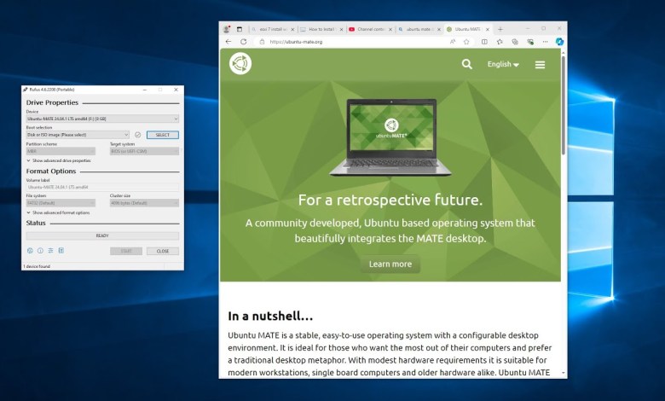
Task: Expand Show advanced format options
Action: coord(58,212)
